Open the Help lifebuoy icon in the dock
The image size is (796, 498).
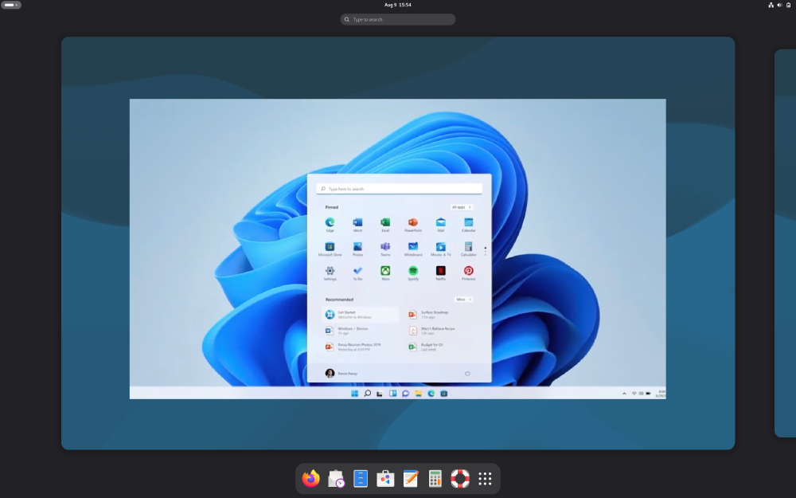point(460,479)
